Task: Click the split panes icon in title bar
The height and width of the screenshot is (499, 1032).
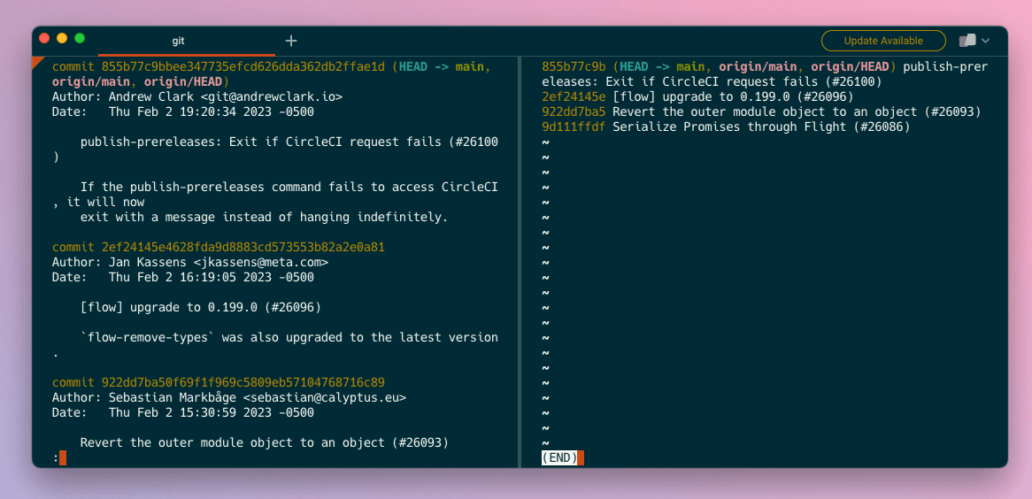Action: [967, 41]
